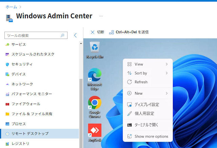The width and height of the screenshot is (217, 148).
Task: Click the プロセス icon in sidebar
Action: pyautogui.click(x=7, y=124)
